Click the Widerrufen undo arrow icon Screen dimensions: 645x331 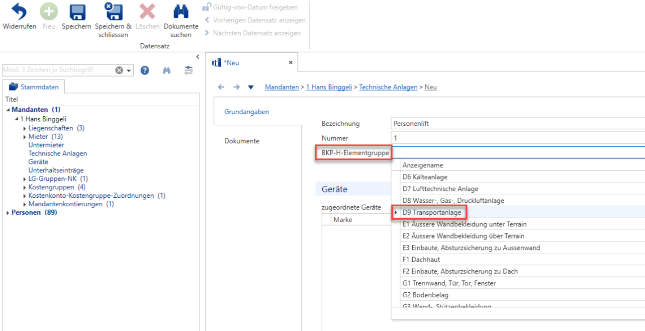pyautogui.click(x=19, y=11)
